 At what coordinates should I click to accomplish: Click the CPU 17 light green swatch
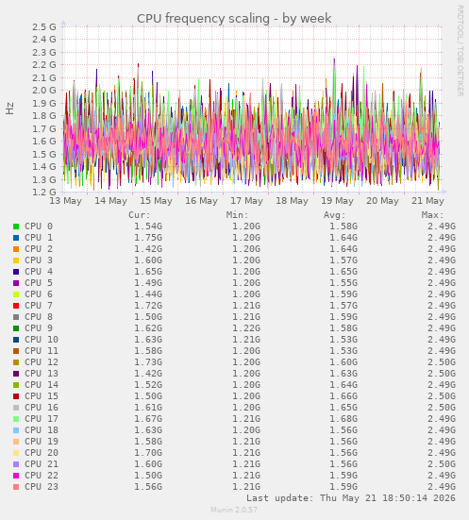pos(16,419)
